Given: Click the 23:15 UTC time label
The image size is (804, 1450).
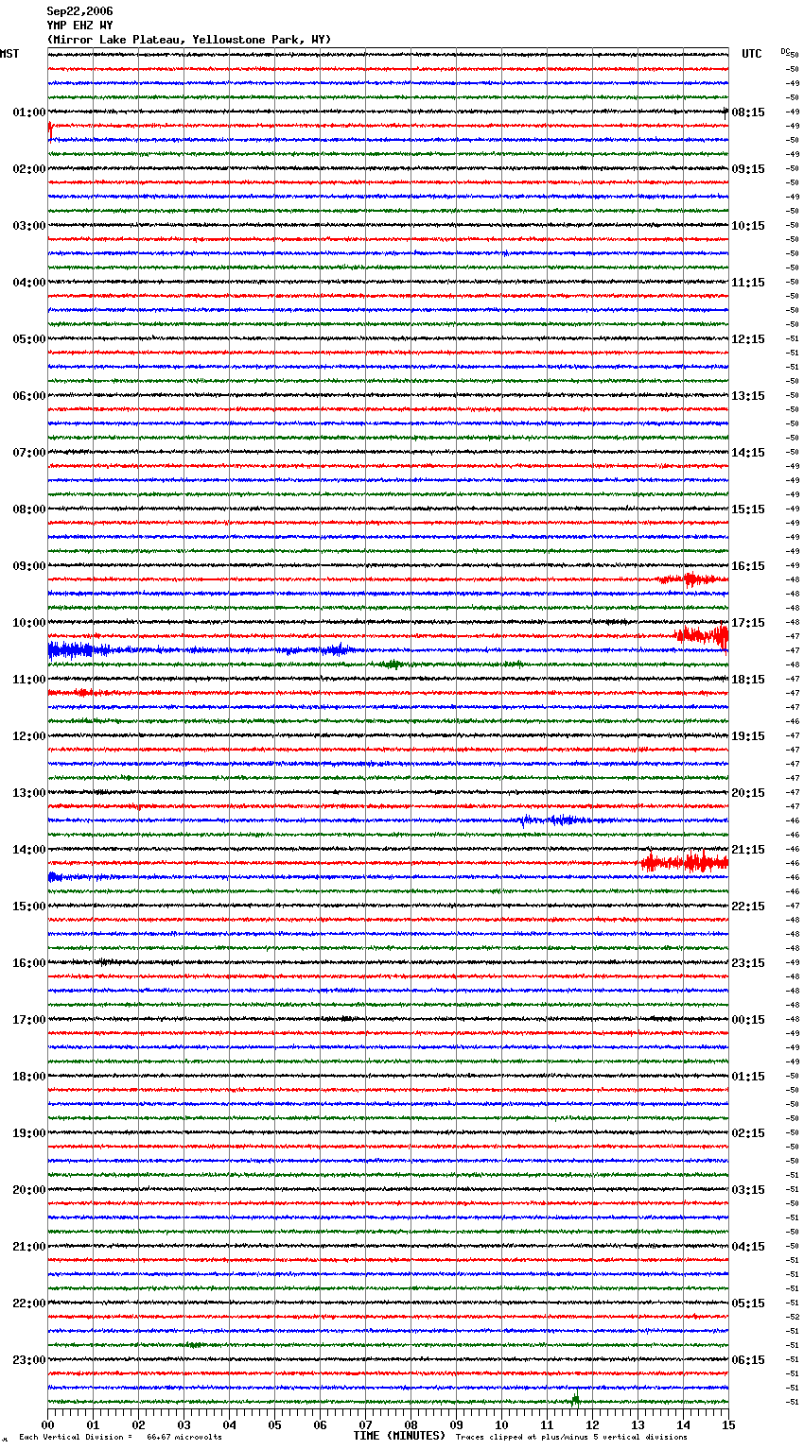Looking at the screenshot, I should pos(748,963).
